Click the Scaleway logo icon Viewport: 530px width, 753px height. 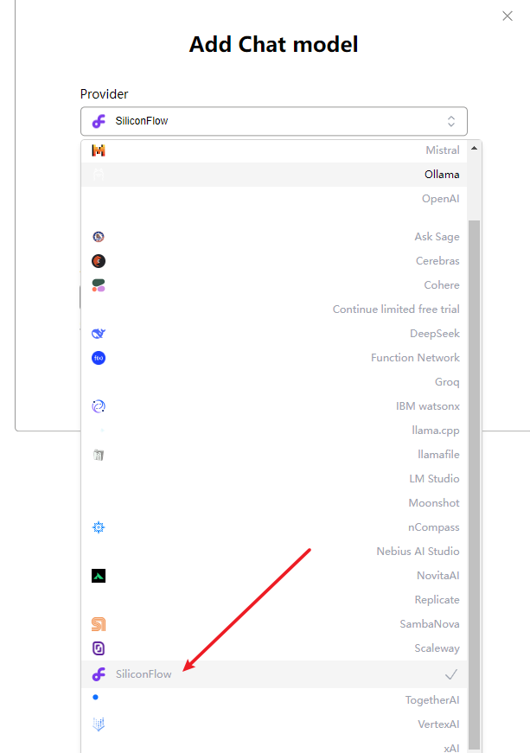99,648
